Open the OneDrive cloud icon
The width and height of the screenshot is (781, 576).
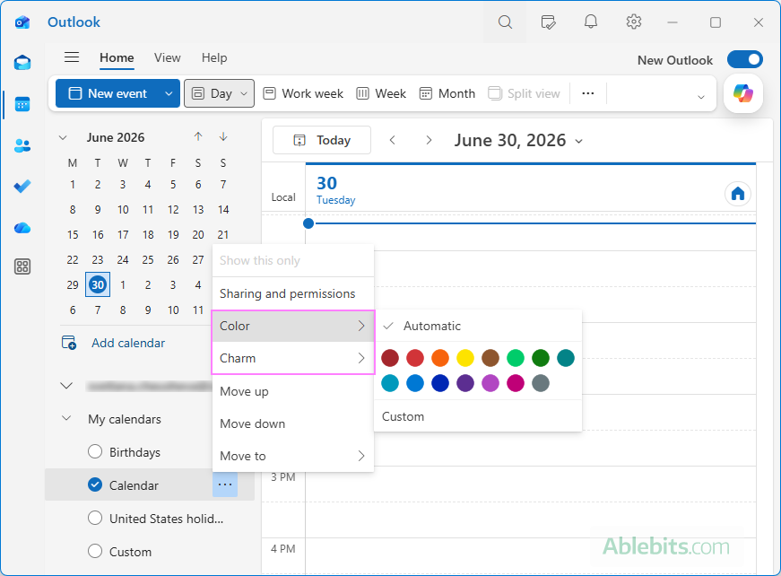[22, 228]
